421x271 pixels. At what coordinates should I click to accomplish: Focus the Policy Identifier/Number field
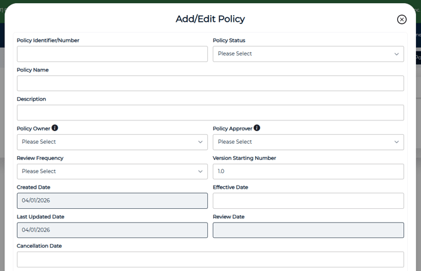pos(112,54)
